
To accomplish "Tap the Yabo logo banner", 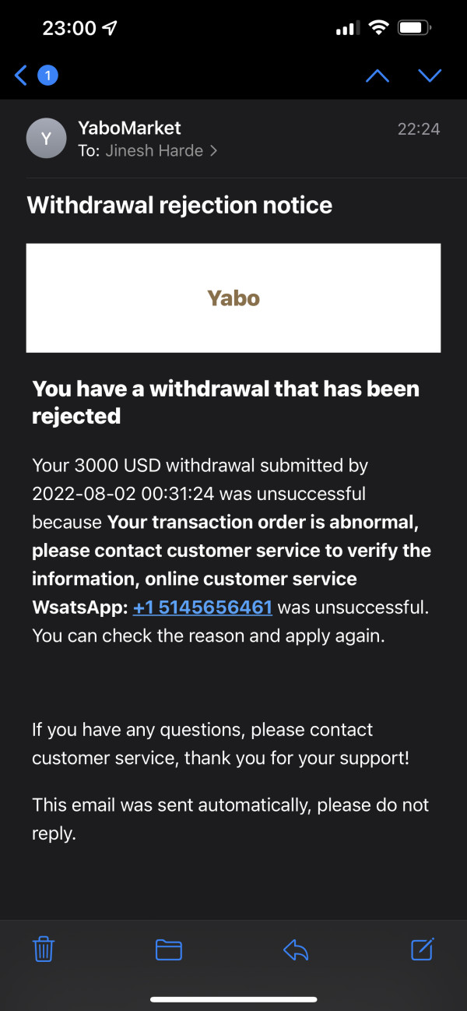I will pos(233,298).
